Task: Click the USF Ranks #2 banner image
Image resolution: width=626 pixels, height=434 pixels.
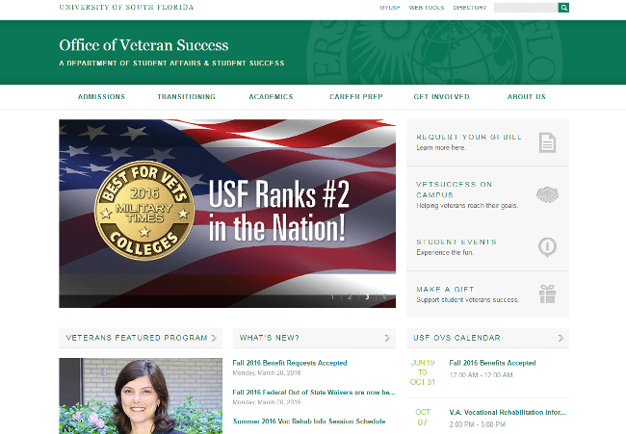Action: point(227,214)
